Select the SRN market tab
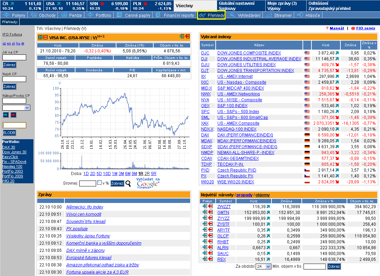 point(109,6)
